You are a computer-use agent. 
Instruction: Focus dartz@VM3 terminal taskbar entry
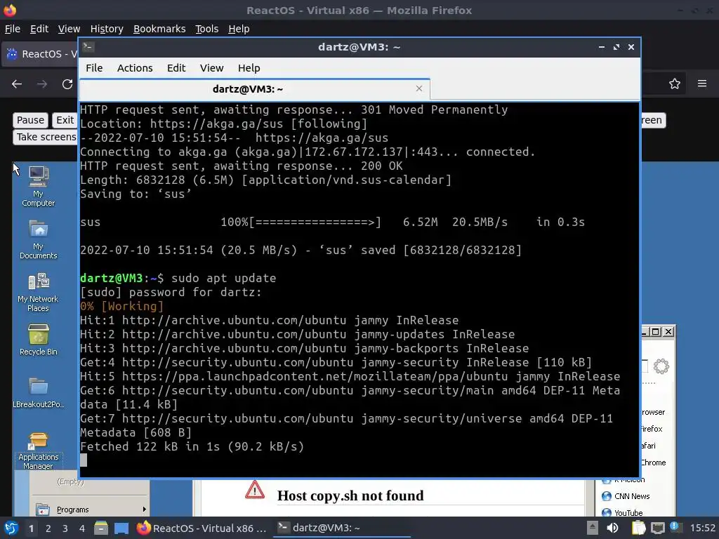tap(342, 528)
